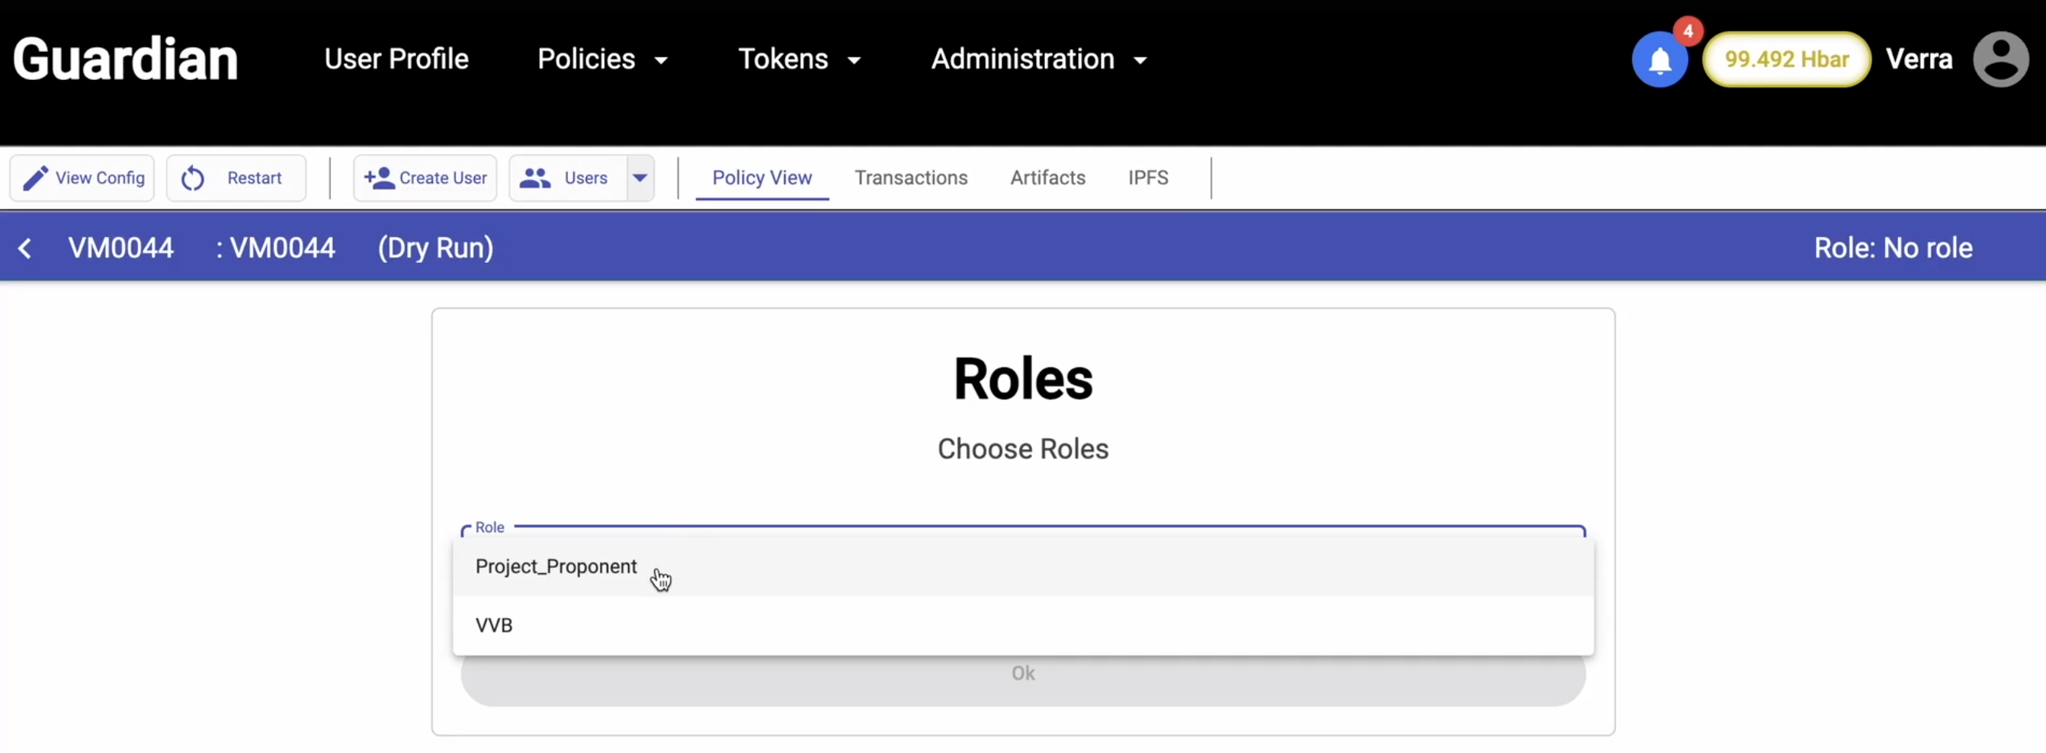Image resolution: width=2046 pixels, height=753 pixels.
Task: Expand the Administration menu
Action: pos(1038,59)
